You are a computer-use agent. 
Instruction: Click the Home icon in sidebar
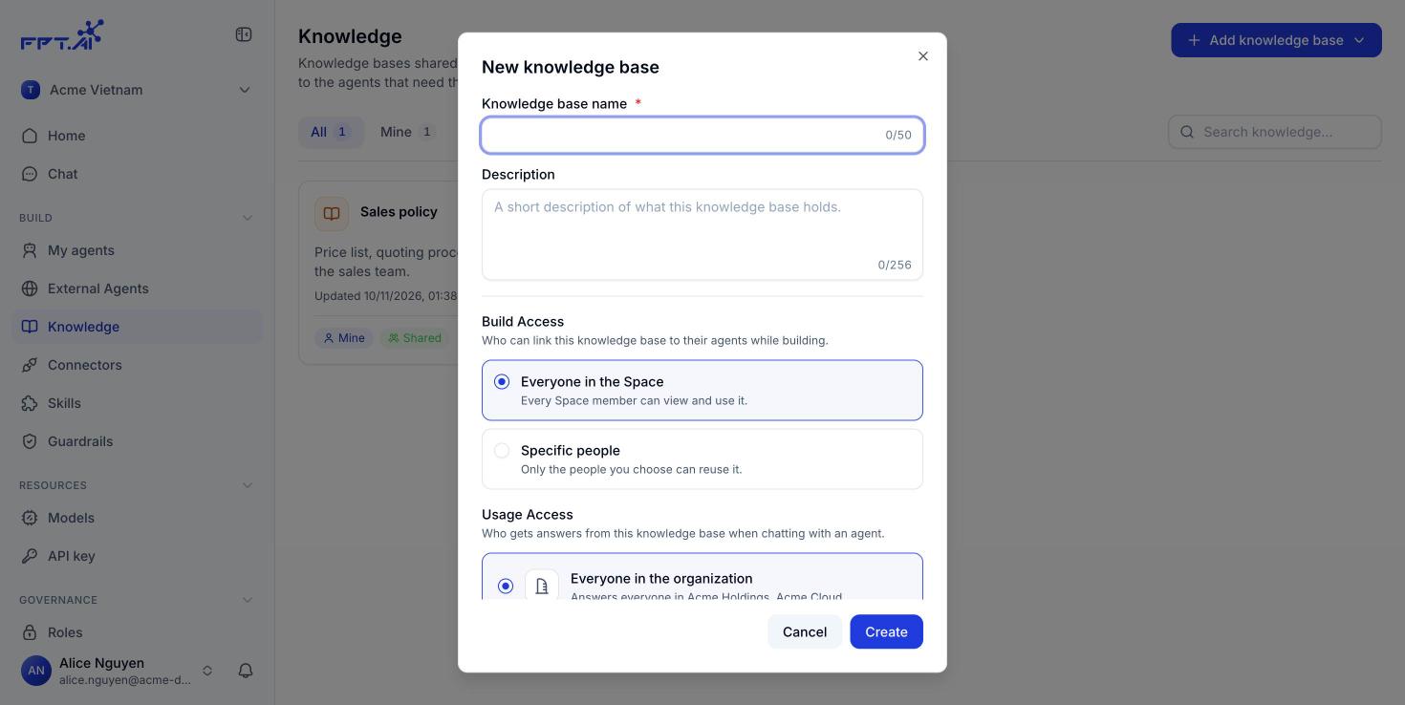point(30,136)
